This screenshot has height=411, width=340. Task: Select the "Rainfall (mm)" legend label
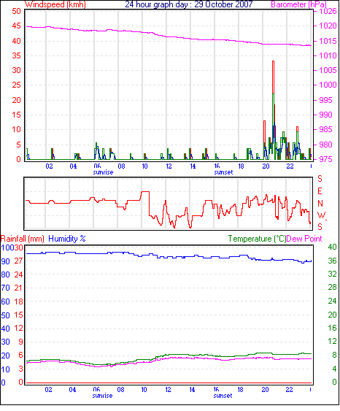(x=23, y=239)
